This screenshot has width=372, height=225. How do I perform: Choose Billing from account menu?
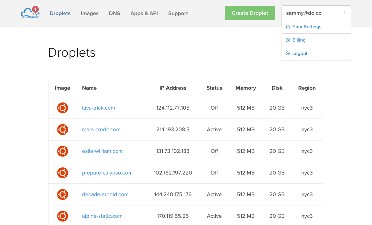(x=316, y=40)
